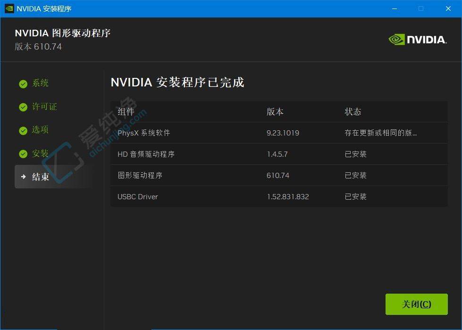Screen dimensions: 462x330
Task: Click the NVIDIA title bar app icon
Action: [x=9, y=8]
